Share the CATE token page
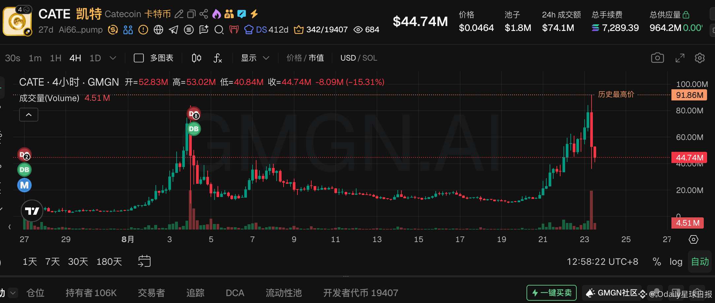Viewport: 715px width, 303px height. [x=204, y=14]
